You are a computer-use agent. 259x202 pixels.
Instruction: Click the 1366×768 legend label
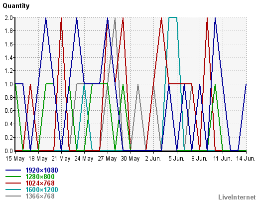[40, 196]
